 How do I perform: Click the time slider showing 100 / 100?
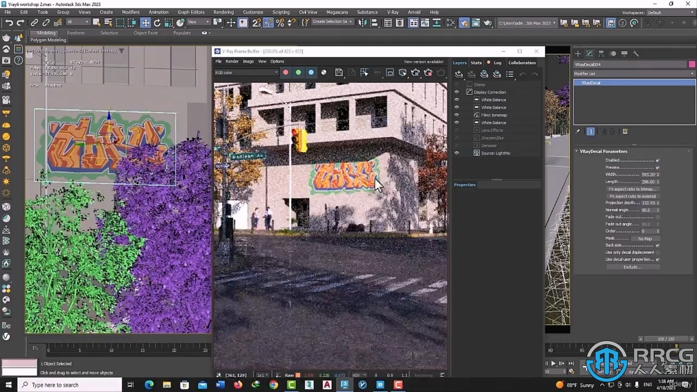(665, 339)
